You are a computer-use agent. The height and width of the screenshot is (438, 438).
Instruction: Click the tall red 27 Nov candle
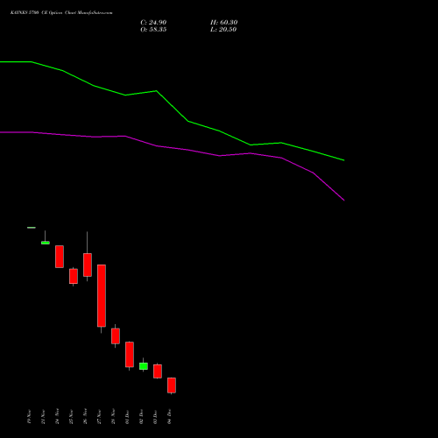coord(102,295)
